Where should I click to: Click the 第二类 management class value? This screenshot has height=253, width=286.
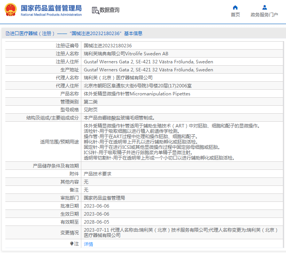(90, 102)
